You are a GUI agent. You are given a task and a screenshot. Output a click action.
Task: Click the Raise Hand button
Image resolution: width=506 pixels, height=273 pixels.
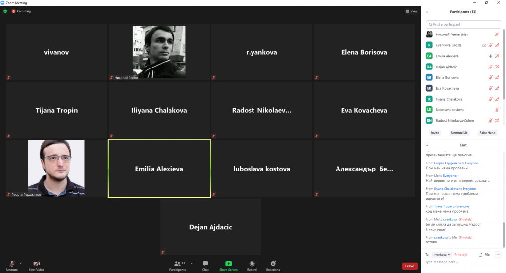487,133
